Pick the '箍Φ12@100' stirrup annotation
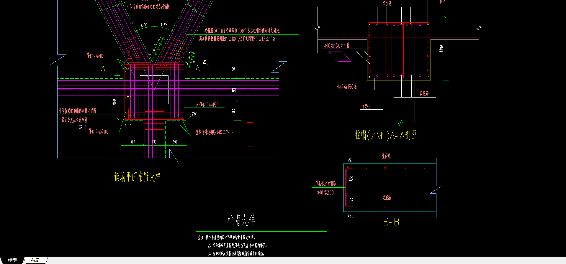The width and height of the screenshot is (566, 264). point(96,56)
